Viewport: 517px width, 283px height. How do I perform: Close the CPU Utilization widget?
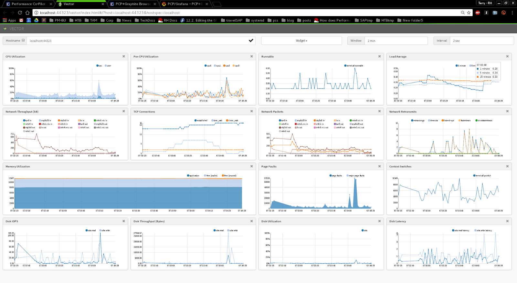[124, 56]
